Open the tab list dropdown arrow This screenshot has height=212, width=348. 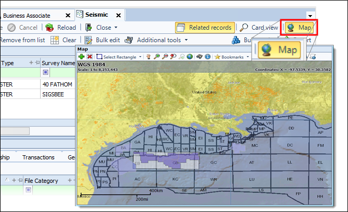coord(310,16)
